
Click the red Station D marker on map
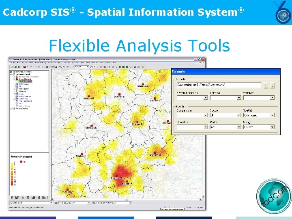tap(120, 94)
